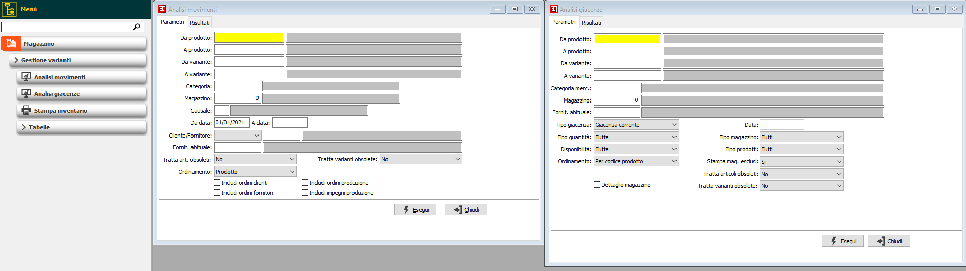Viewport: 966px width, 271px height.
Task: Open the Tipo prodotti dropdown
Action: coord(801,149)
